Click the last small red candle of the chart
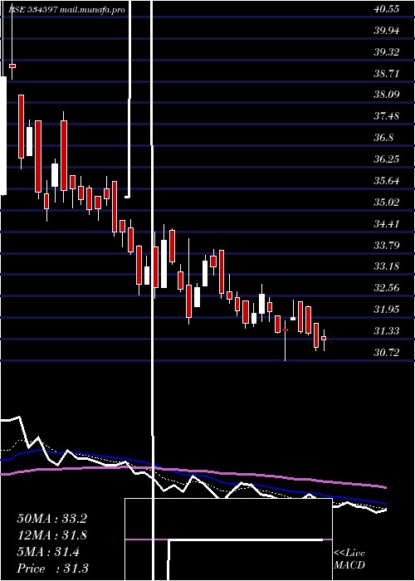The height and width of the screenshot is (581, 415). coord(324,339)
